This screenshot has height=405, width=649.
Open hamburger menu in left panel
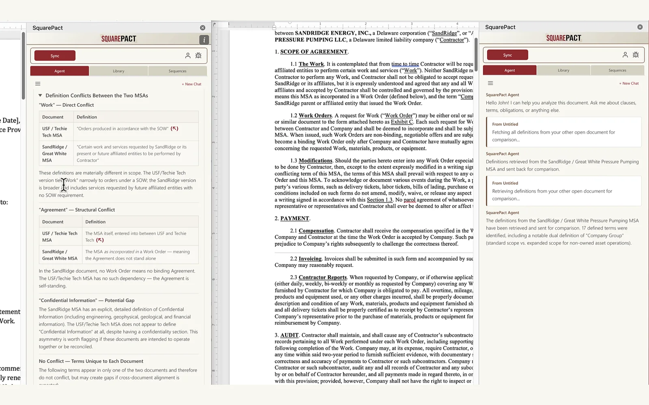(38, 84)
